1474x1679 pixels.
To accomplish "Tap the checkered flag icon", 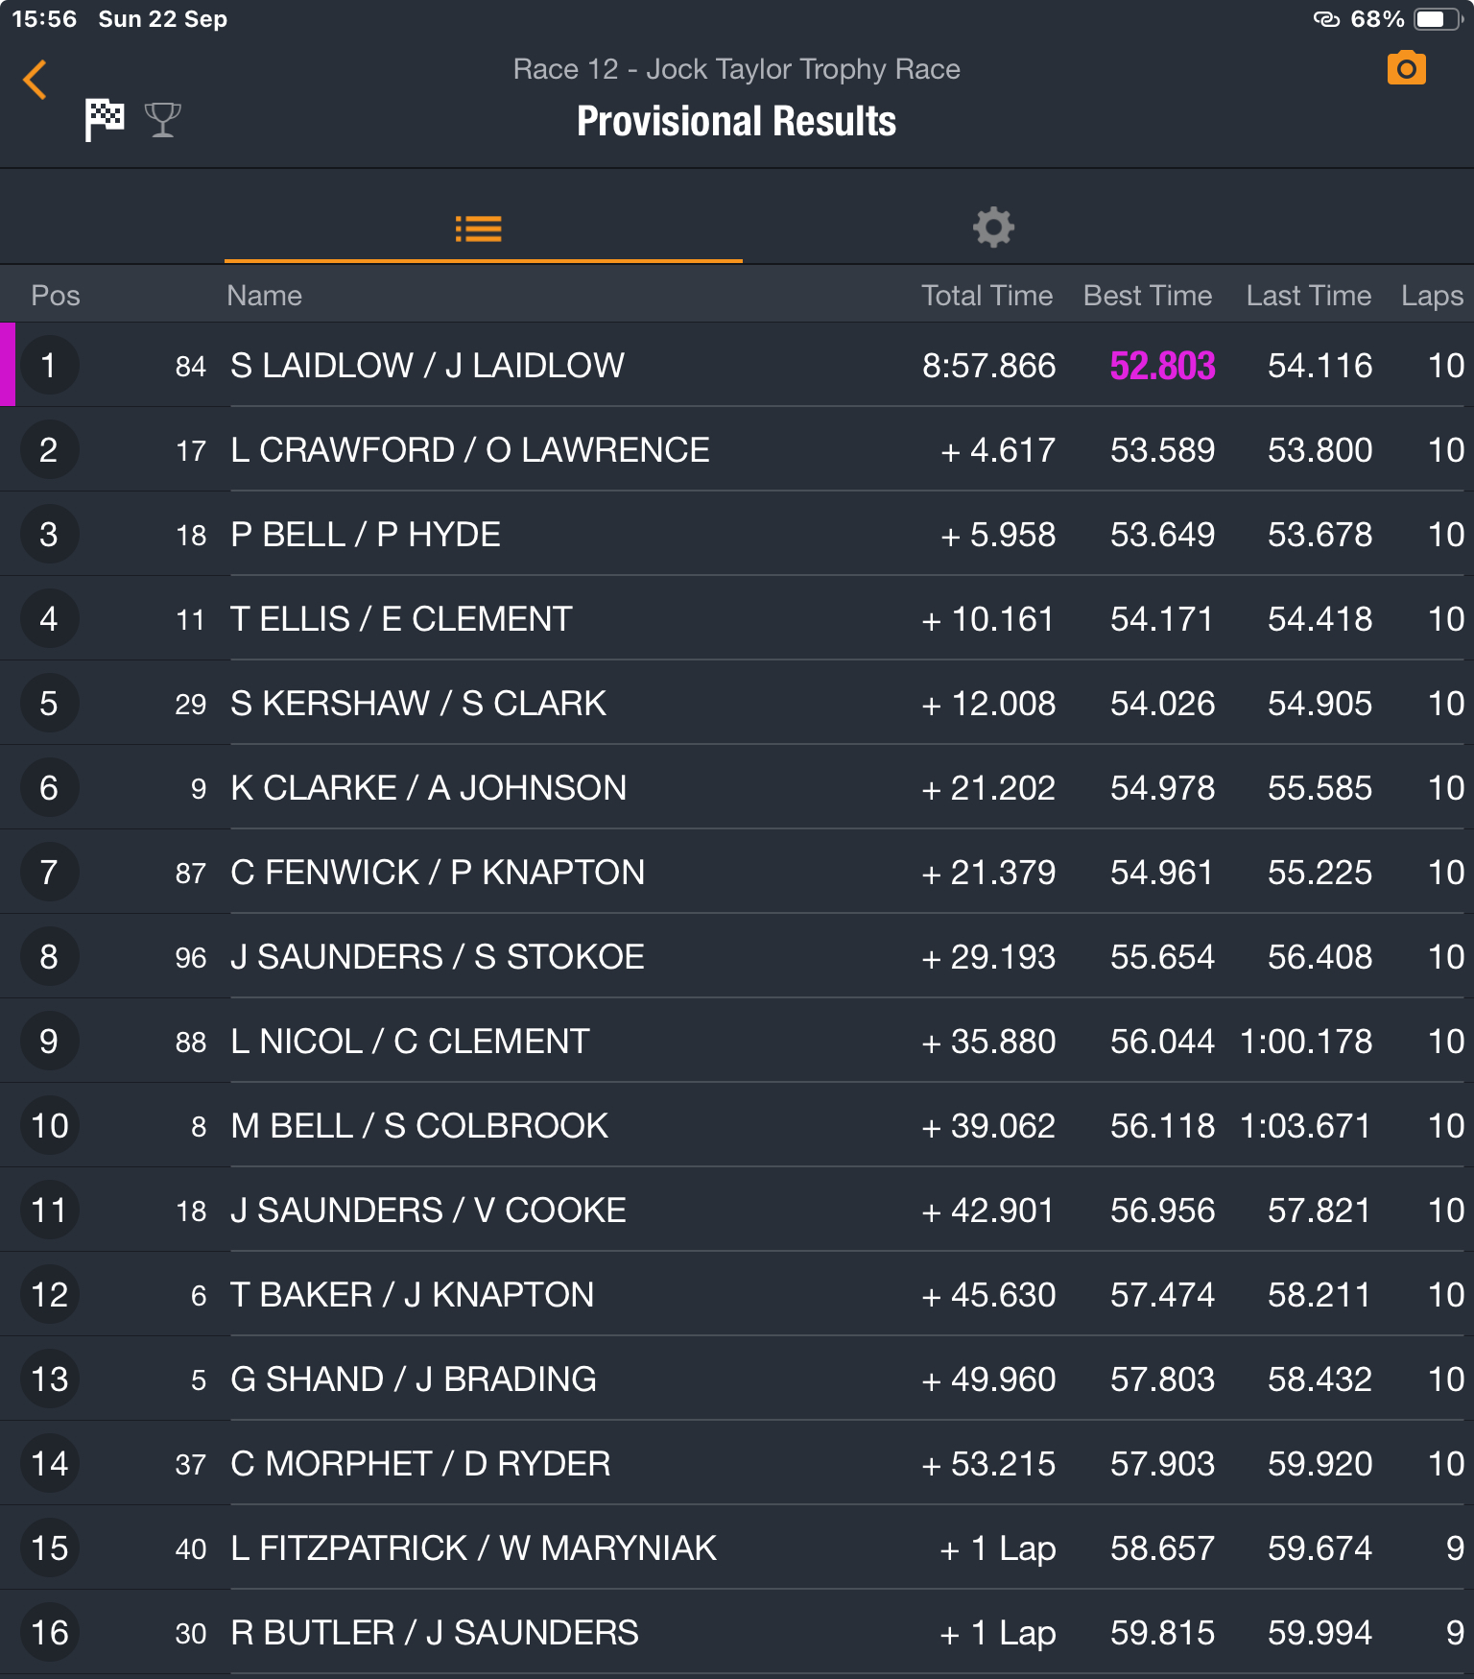I will pyautogui.click(x=105, y=120).
